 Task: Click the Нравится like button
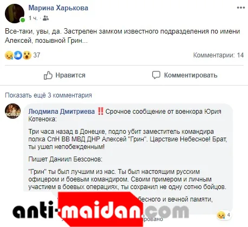point(64,75)
